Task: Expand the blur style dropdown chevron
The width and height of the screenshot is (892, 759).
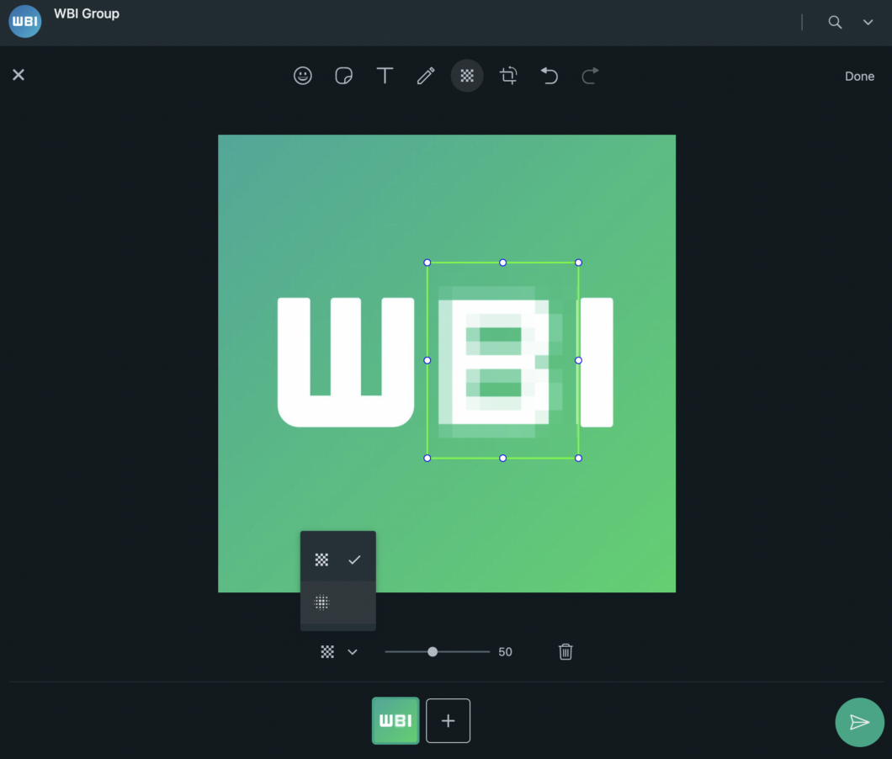Action: [x=353, y=652]
